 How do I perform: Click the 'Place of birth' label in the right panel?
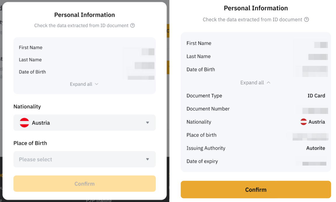pos(202,135)
